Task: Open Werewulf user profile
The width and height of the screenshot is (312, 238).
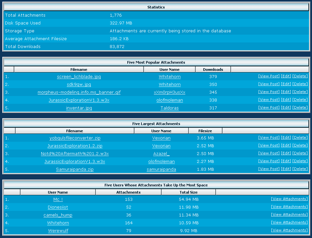Action: tap(58, 231)
